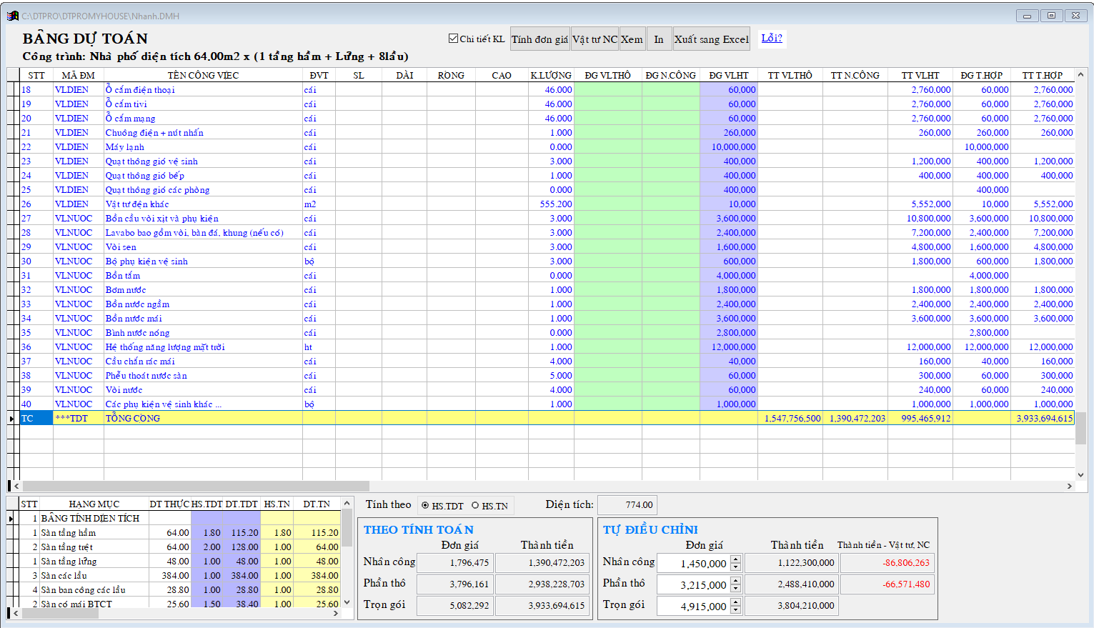Select the Máy lạnh row in table

tap(124, 146)
